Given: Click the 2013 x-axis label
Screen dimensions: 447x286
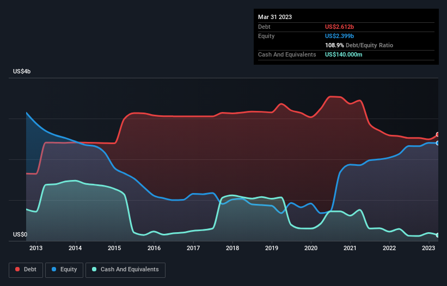Looking at the screenshot, I should pos(36,248).
